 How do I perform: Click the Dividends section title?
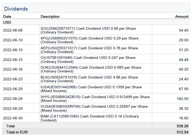pyautogui.click(x=16, y=9)
